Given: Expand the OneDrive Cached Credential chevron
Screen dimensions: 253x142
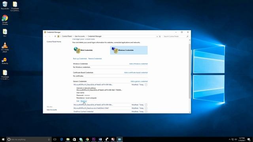Looking at the screenshot, I should coord(146,112).
